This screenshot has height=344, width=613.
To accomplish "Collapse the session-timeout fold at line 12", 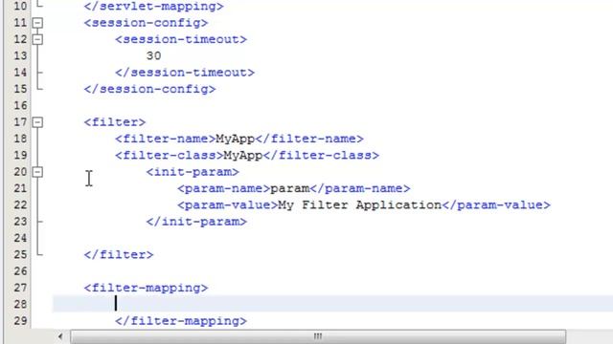I will (x=37, y=39).
